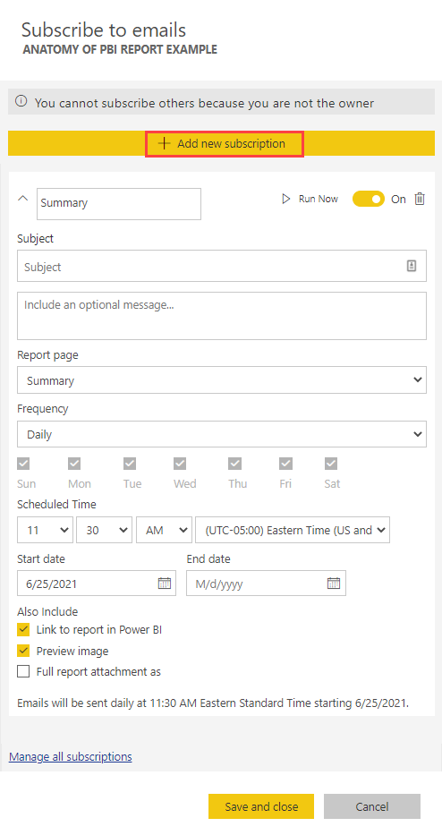Click the info icon in the owner notice
The image size is (442, 835).
[x=21, y=101]
